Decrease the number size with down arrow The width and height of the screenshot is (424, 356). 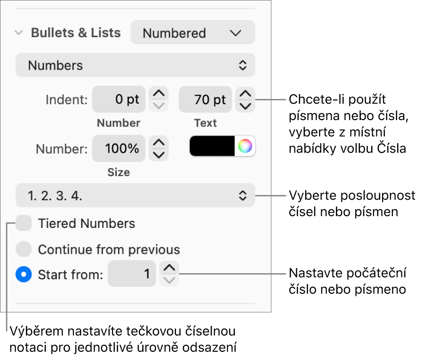[x=160, y=154]
